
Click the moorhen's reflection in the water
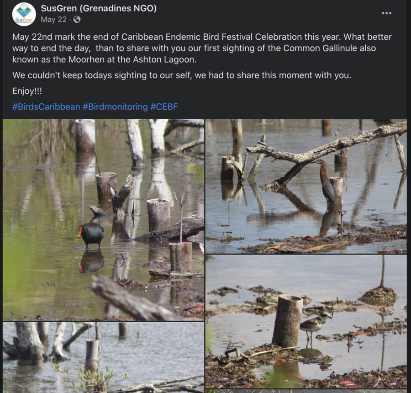point(91,261)
